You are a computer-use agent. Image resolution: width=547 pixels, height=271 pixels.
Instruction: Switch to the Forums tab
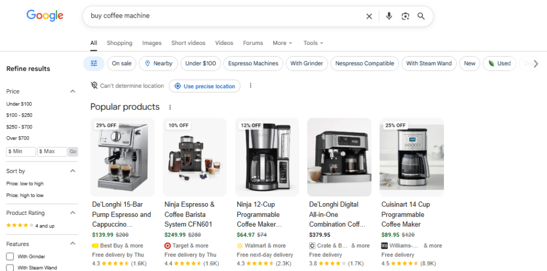coord(253,43)
